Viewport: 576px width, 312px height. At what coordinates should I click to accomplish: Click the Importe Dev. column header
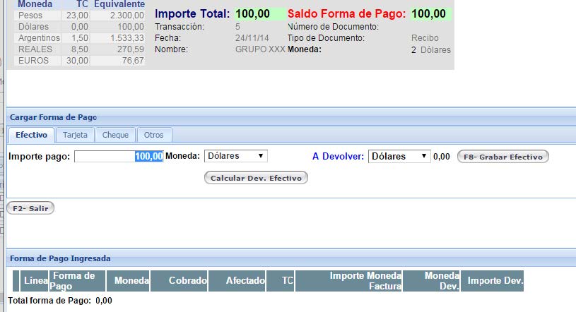coord(495,281)
